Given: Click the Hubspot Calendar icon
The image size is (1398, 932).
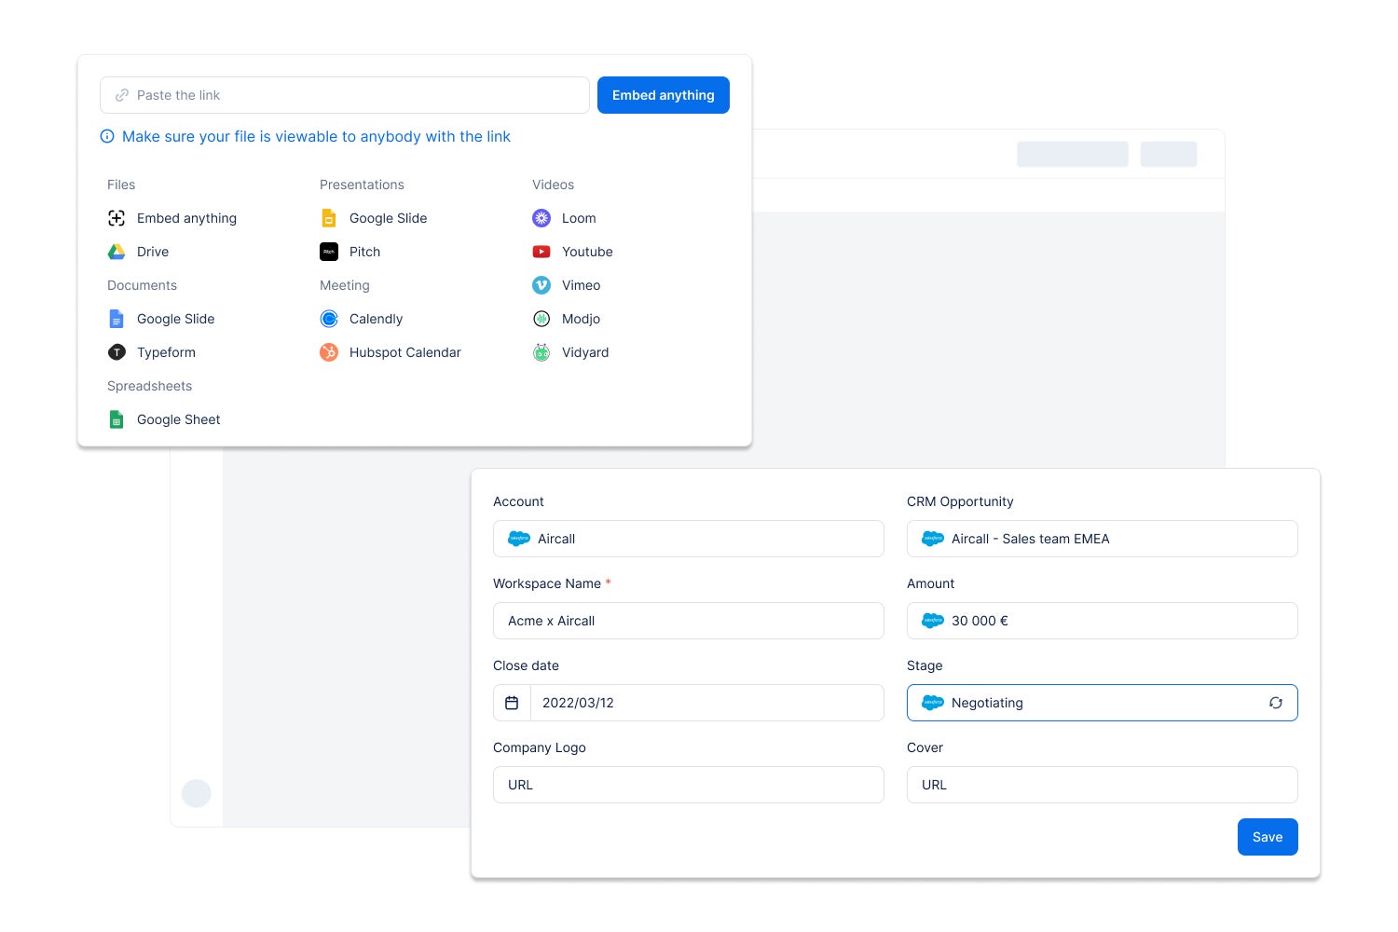Looking at the screenshot, I should tap(329, 352).
